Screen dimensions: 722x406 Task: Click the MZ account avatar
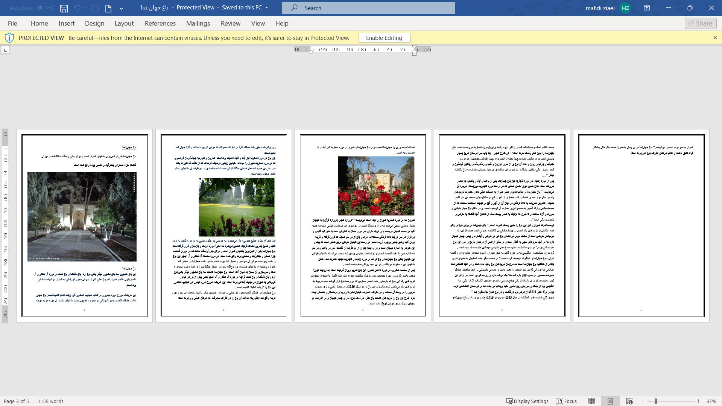pyautogui.click(x=625, y=8)
